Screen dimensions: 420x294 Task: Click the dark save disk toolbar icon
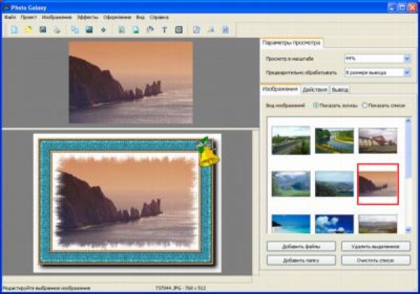coord(43,30)
